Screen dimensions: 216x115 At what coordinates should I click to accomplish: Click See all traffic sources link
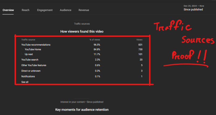(25, 82)
